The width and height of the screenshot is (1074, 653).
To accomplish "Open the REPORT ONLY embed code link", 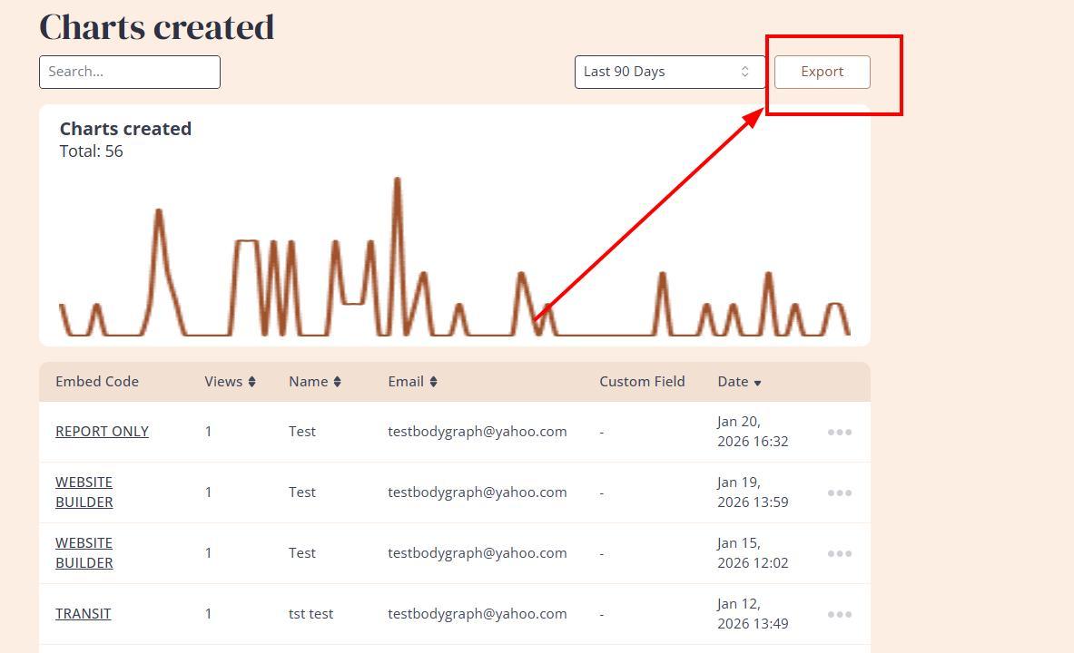I will pos(102,432).
